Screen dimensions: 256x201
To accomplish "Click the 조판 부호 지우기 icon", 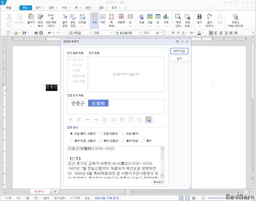I will click(51, 20).
